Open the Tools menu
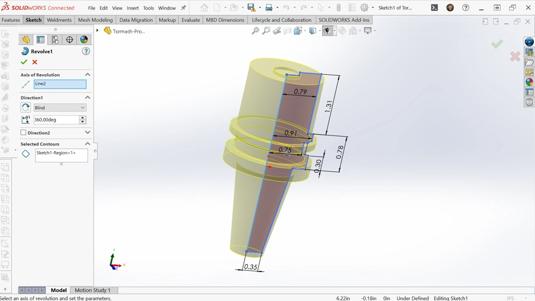 (148, 8)
